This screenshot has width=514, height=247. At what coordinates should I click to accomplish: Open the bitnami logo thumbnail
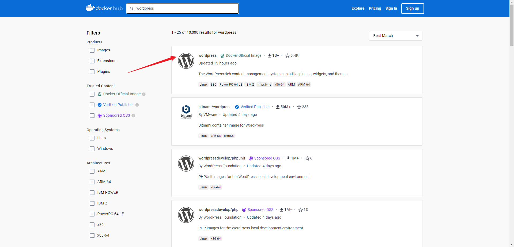(186, 112)
